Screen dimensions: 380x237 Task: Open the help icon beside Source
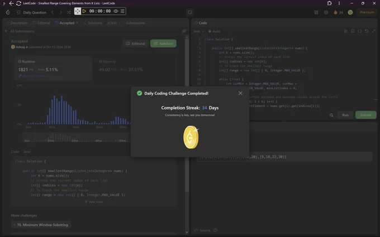[x=216, y=230]
